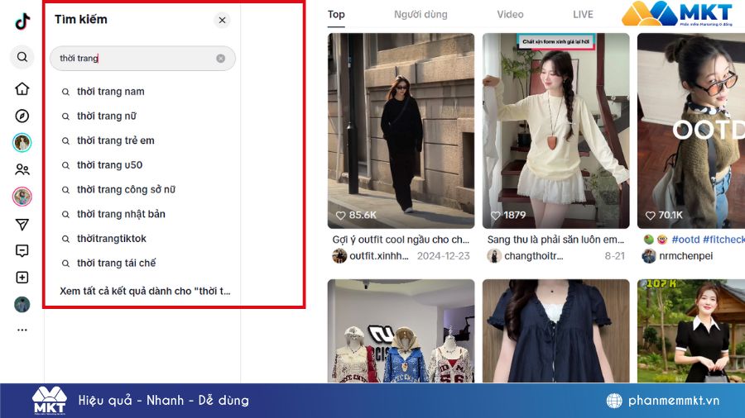View all results for "thời t..."
This screenshot has height=418, width=745.
point(145,292)
